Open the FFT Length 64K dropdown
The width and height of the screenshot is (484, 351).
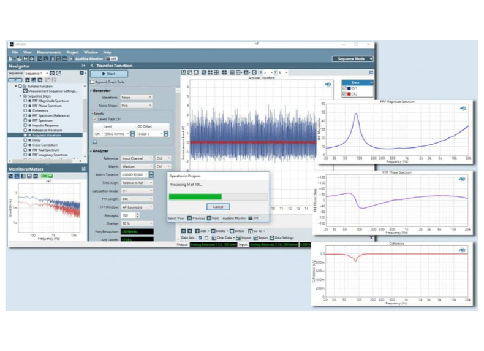137,199
